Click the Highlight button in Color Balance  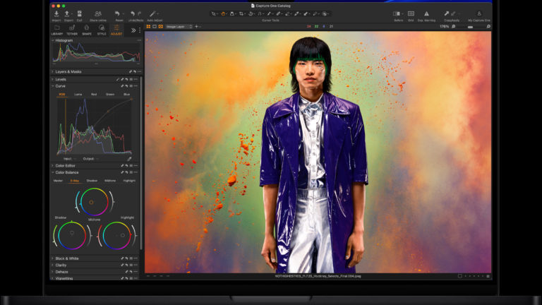point(129,180)
